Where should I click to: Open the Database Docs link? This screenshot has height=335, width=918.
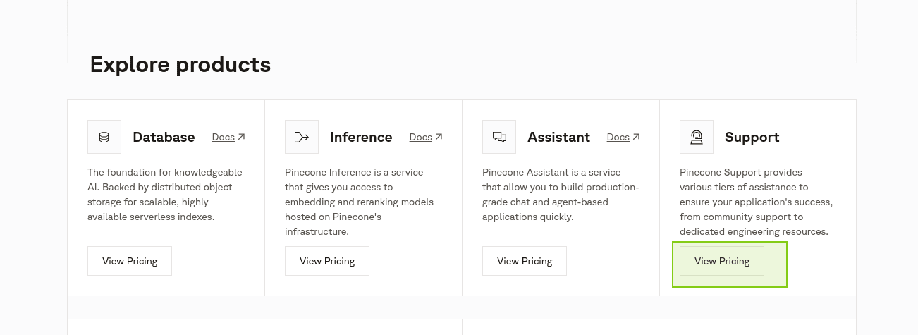(x=223, y=137)
